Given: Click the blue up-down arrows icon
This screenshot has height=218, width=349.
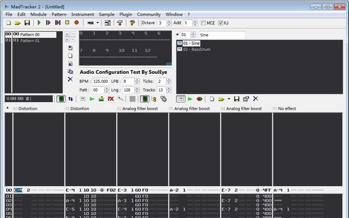Looking at the screenshot, I should pos(70,99).
